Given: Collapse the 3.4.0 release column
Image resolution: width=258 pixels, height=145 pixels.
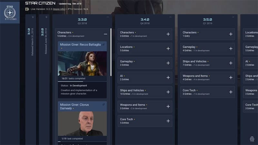Looking at the screenshot, I should click(x=171, y=17).
